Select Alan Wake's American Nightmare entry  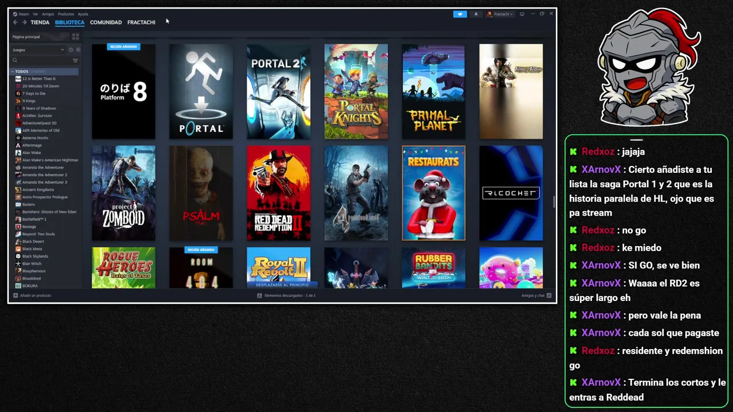tap(50, 160)
